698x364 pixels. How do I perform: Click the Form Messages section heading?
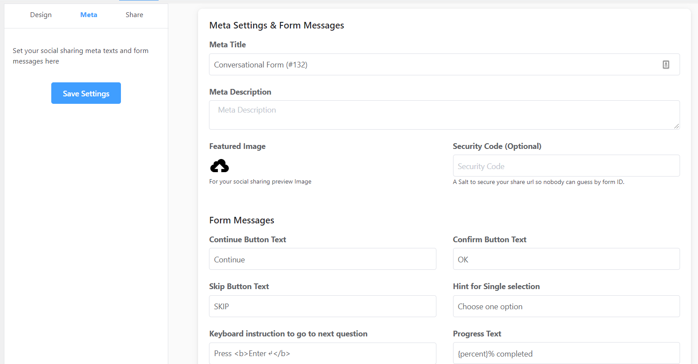241,220
